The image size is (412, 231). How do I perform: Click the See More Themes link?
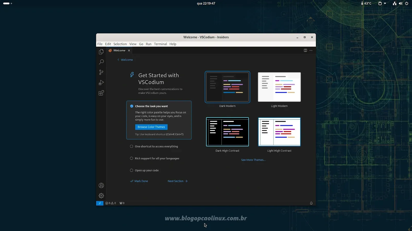tap(253, 160)
